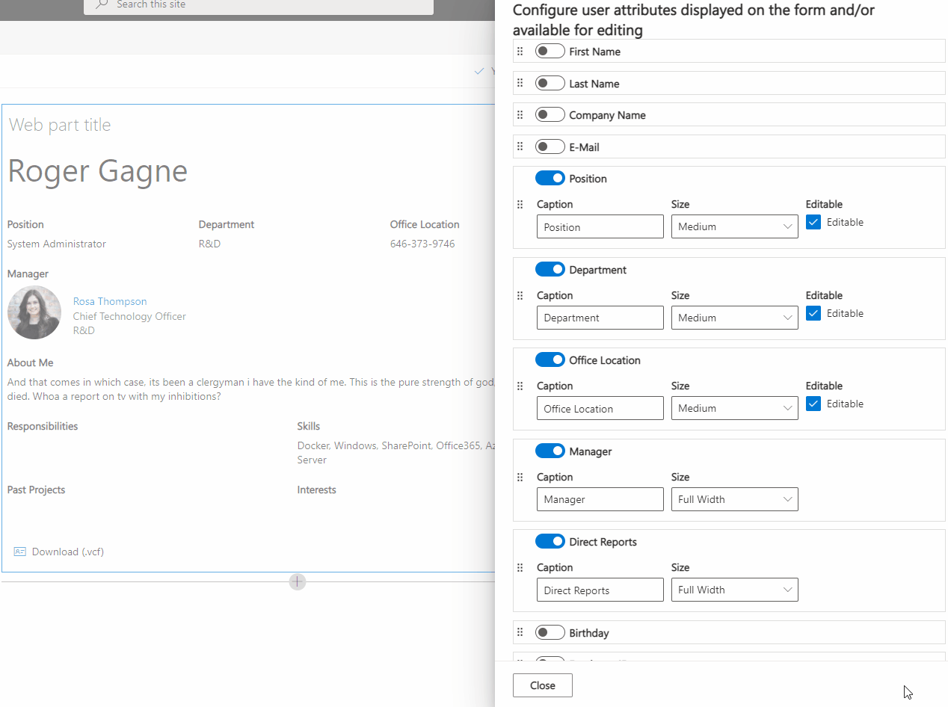Click drag handle for Department section
The height and width of the screenshot is (707, 948).
click(520, 296)
